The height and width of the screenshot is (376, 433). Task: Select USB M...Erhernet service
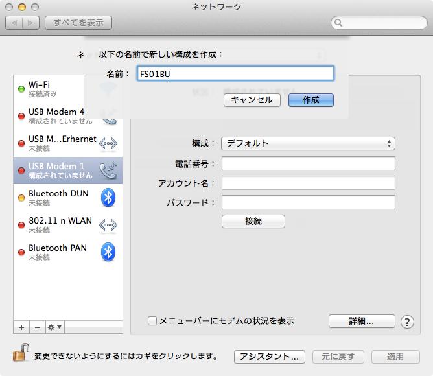[68, 143]
